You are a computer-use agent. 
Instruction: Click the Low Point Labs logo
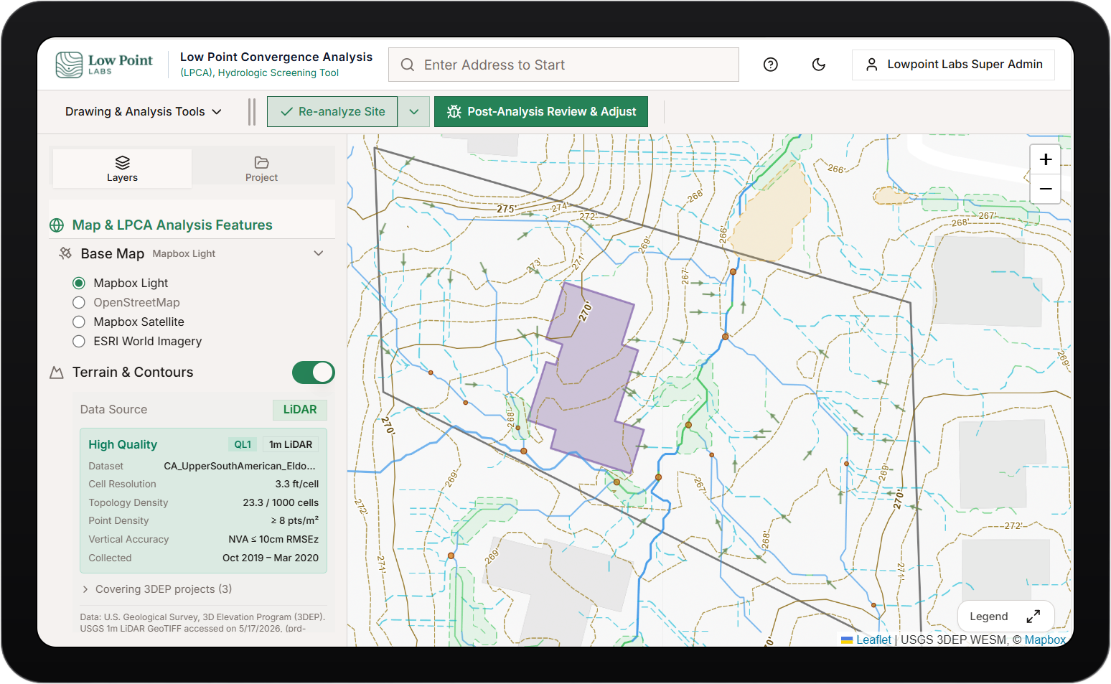[x=104, y=65]
